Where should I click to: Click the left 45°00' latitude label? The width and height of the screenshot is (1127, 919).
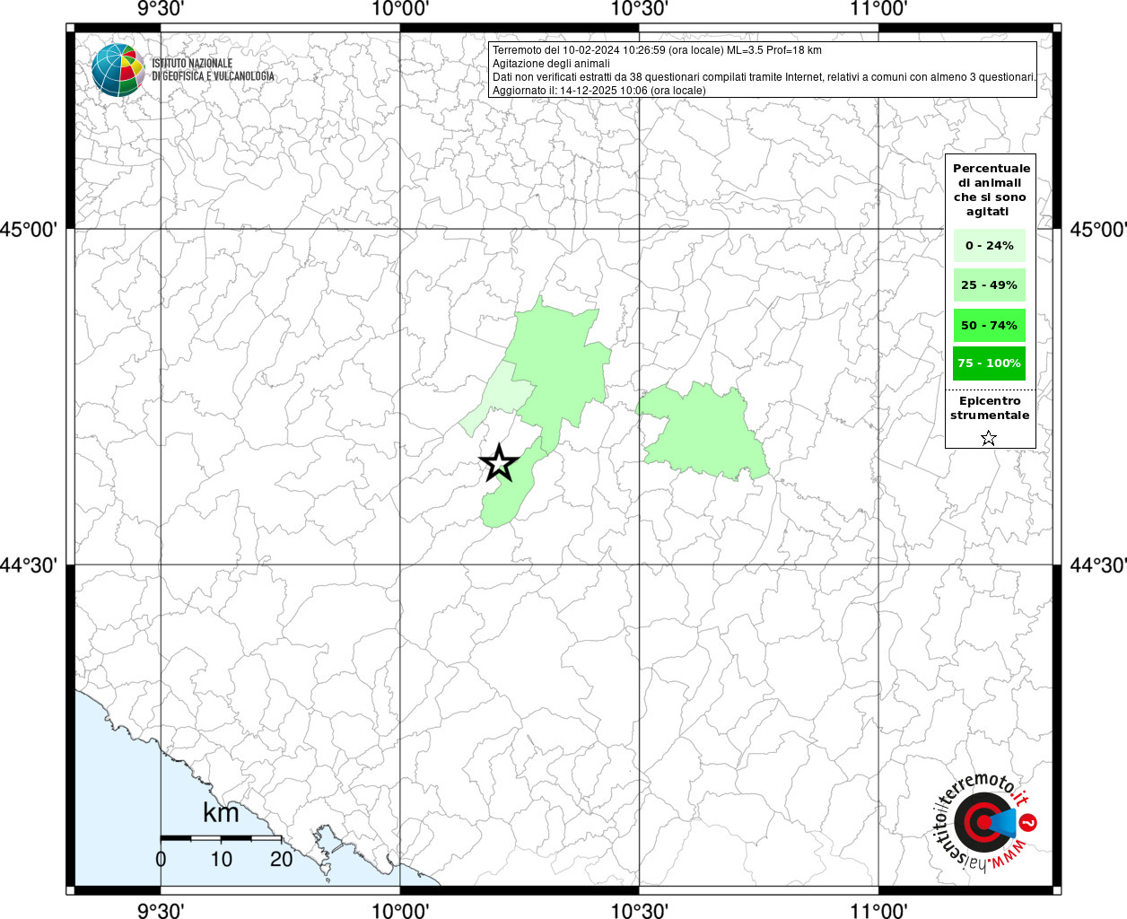point(29,229)
